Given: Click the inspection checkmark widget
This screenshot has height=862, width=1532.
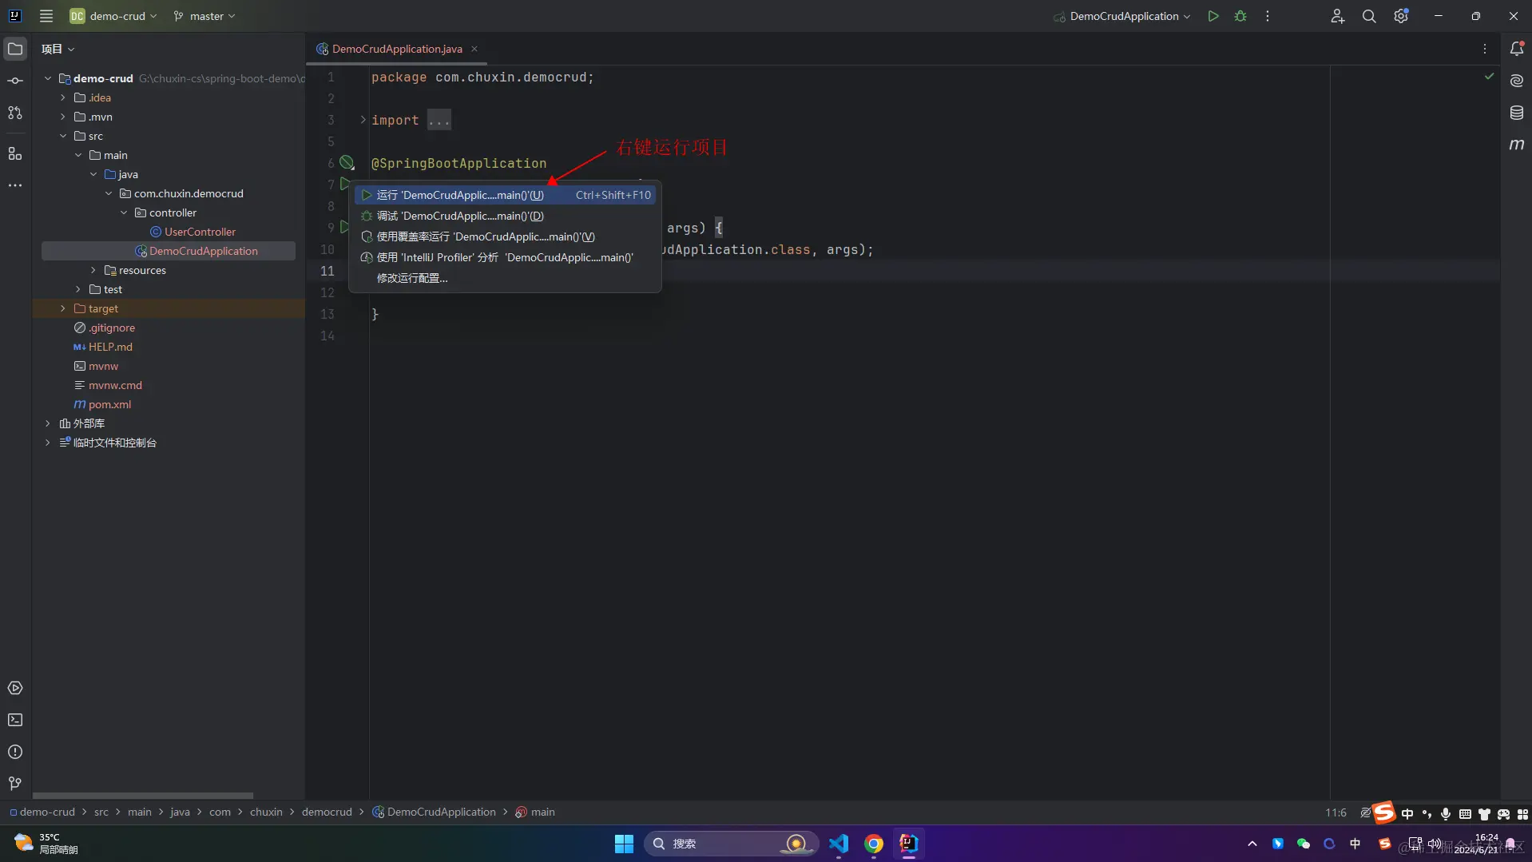Looking at the screenshot, I should point(1489,76).
